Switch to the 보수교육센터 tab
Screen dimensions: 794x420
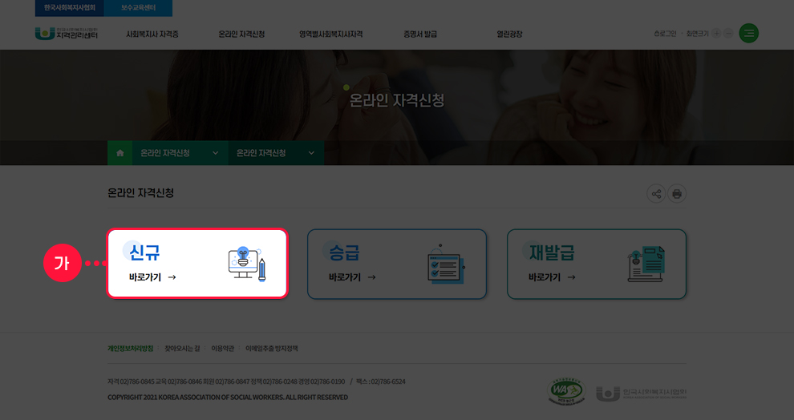pos(139,8)
